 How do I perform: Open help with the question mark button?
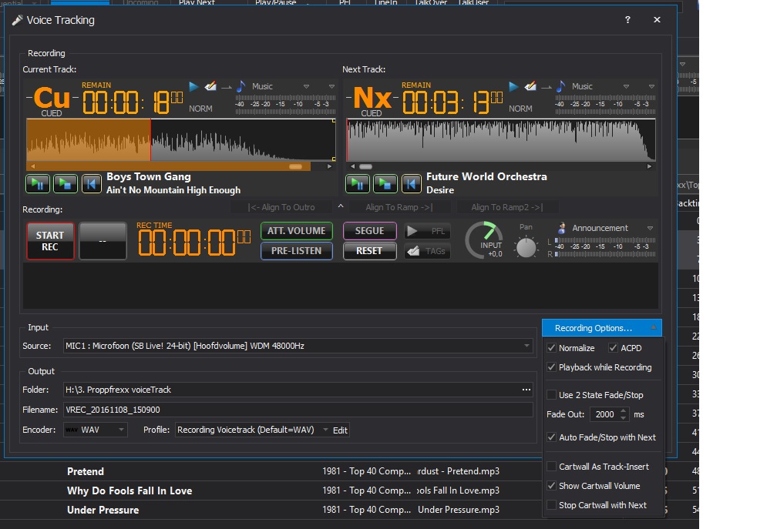(x=627, y=20)
